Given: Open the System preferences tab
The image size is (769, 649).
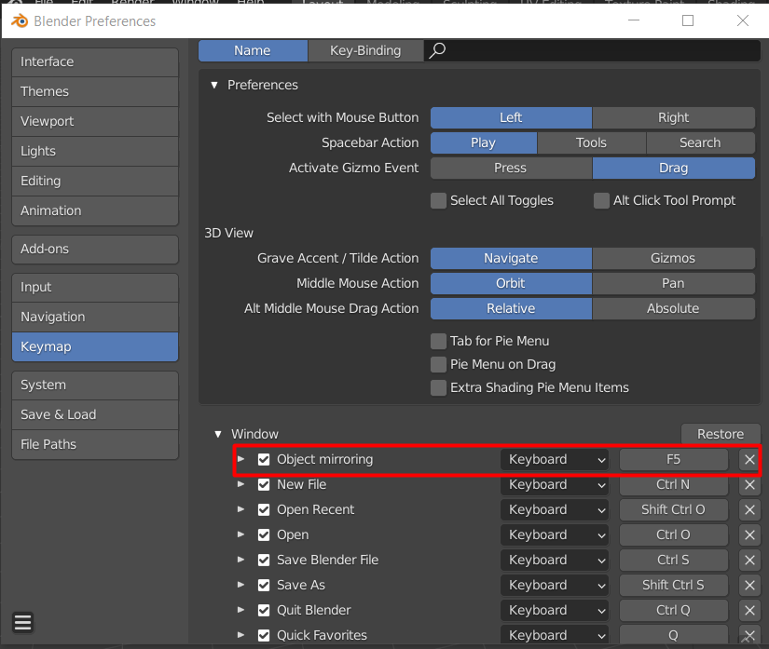Looking at the screenshot, I should 95,385.
